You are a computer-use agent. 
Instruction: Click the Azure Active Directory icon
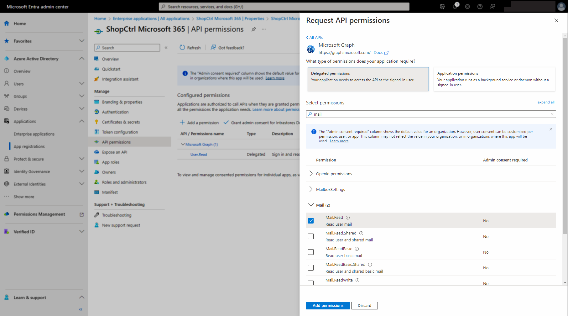[x=7, y=59]
